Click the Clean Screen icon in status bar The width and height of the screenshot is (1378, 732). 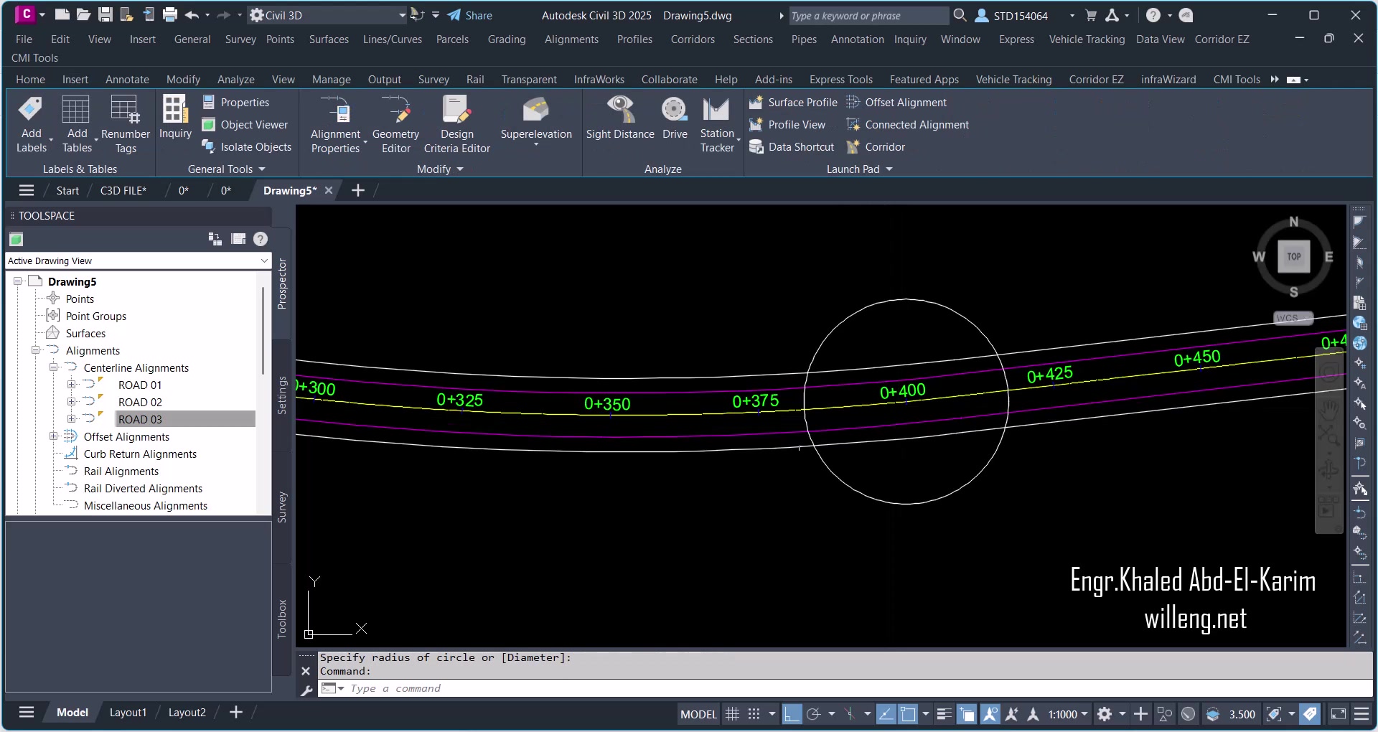pyautogui.click(x=1338, y=713)
